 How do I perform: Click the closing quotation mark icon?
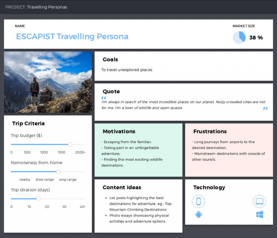pos(265,109)
